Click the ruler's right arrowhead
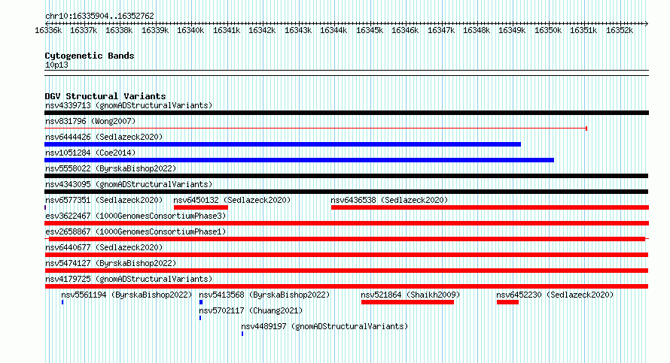 [x=647, y=23]
